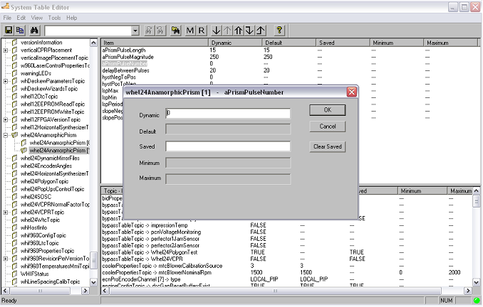This screenshot has width=483, height=307.
Task: Click the bottom table horizontal scroll right arrow
Action: 468,291
